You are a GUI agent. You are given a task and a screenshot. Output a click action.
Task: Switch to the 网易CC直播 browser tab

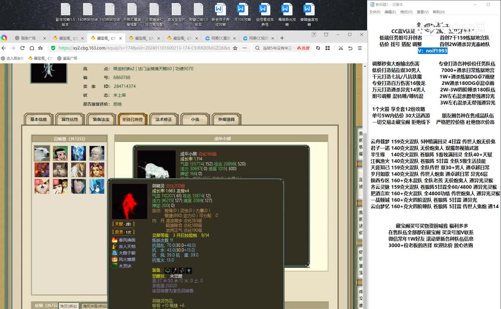[x=220, y=38]
